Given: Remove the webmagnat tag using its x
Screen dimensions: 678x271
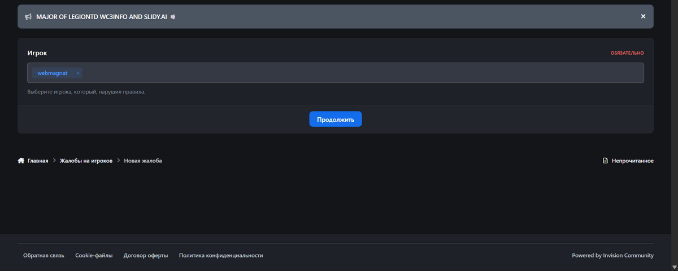Looking at the screenshot, I should 78,73.
